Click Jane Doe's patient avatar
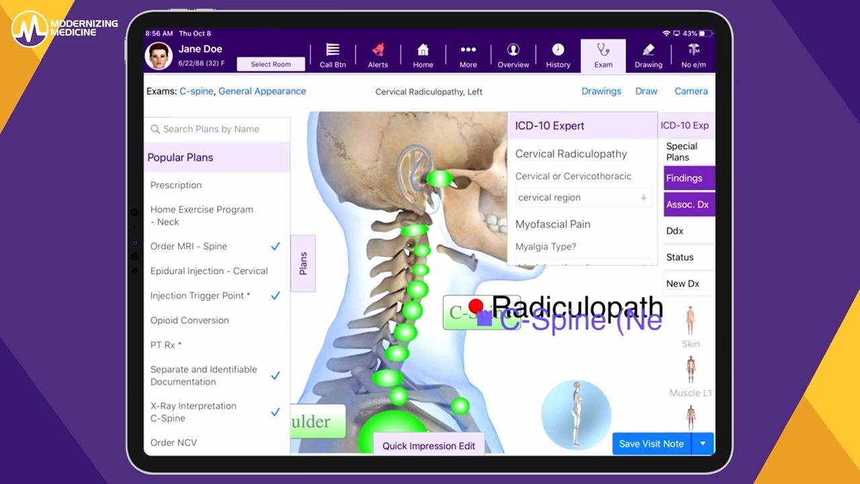Screen dimensions: 860x484 click(159, 56)
